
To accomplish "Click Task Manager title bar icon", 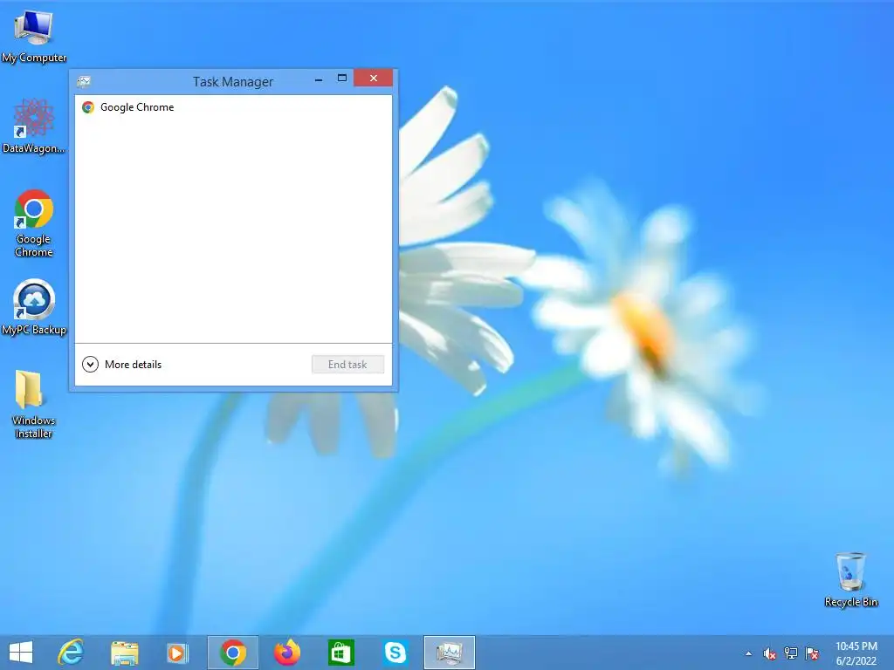I will pos(84,81).
